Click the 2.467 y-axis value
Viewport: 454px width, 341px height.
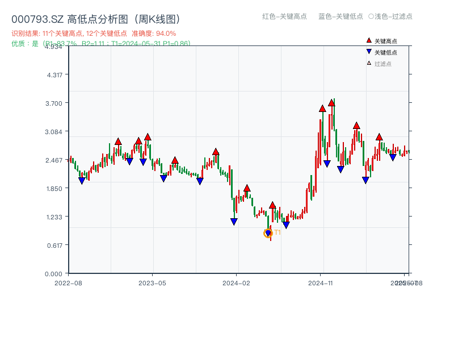tap(54, 160)
